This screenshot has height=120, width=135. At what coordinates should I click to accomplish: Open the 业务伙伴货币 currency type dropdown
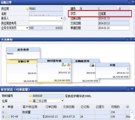point(27,28)
